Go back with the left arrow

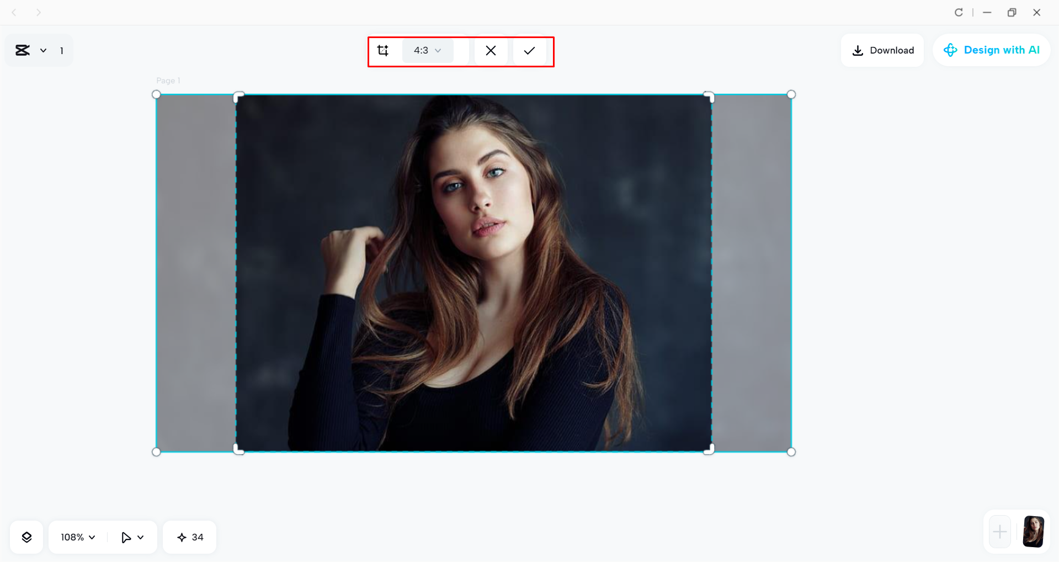click(14, 12)
